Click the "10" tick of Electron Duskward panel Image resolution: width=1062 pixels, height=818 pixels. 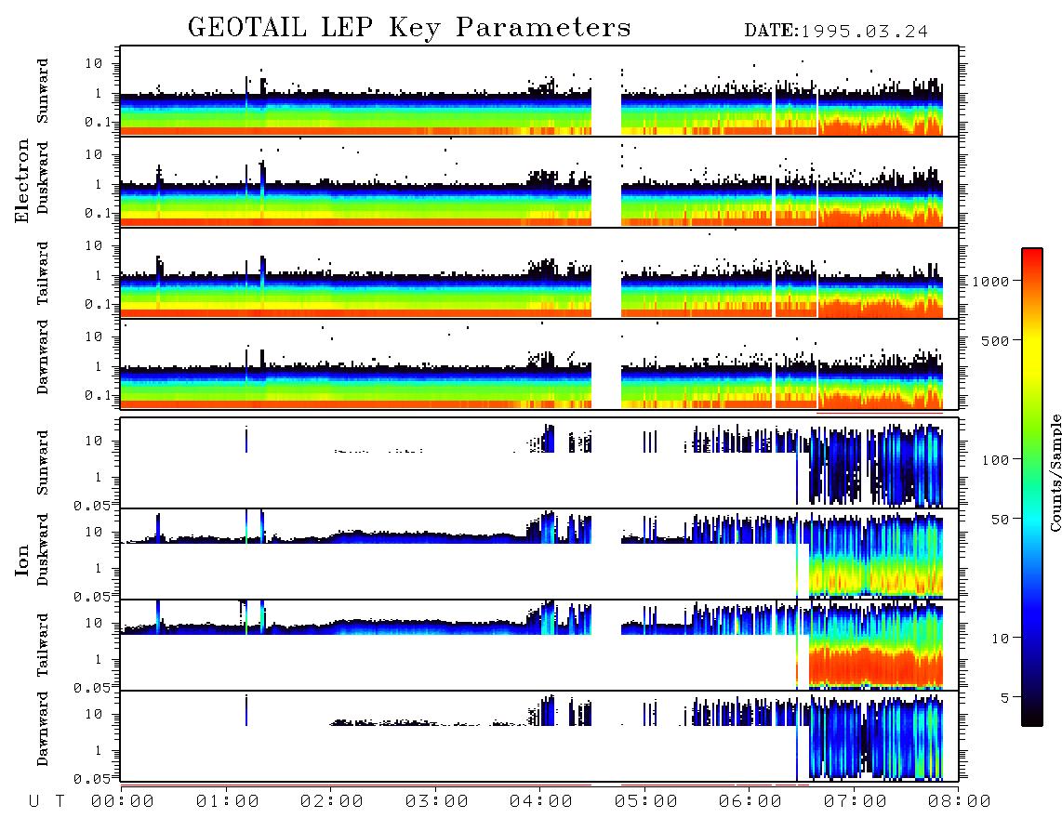94,154
